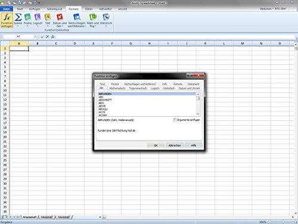
Task: Click the cancel X in formula bar
Action: (x=48, y=36)
